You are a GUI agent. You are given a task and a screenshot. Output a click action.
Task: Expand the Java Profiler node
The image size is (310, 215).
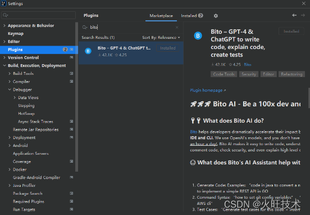point(10,185)
